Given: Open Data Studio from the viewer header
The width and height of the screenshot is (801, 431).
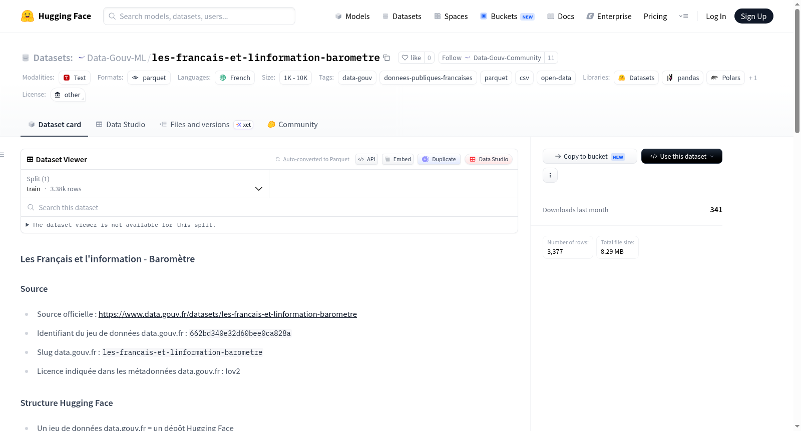Looking at the screenshot, I should coord(489,159).
